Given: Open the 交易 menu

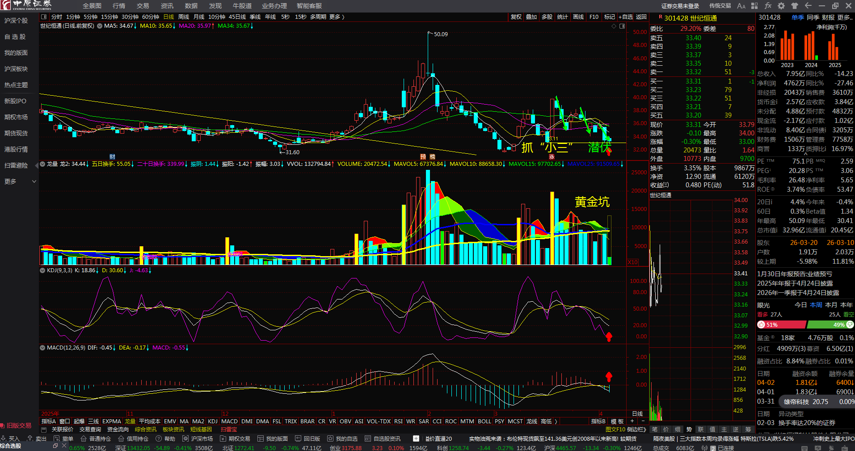Looking at the screenshot, I should pyautogui.click(x=143, y=6).
